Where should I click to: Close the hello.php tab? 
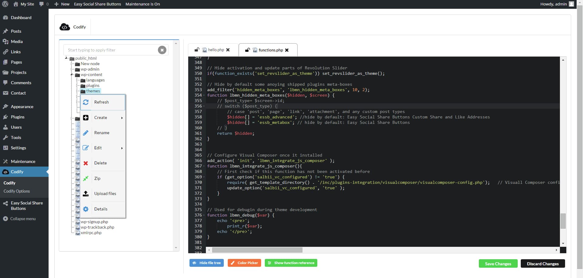228,50
